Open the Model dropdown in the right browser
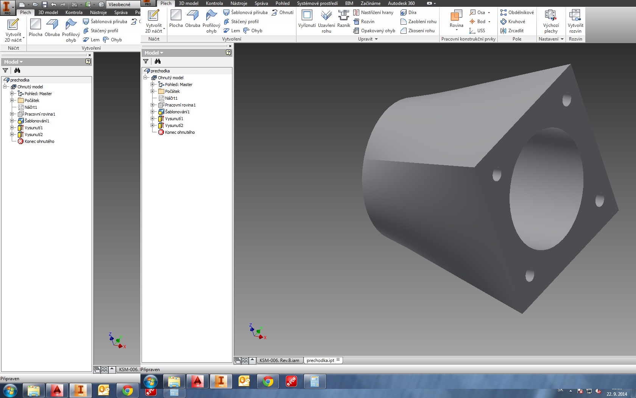636x398 pixels. 154,53
